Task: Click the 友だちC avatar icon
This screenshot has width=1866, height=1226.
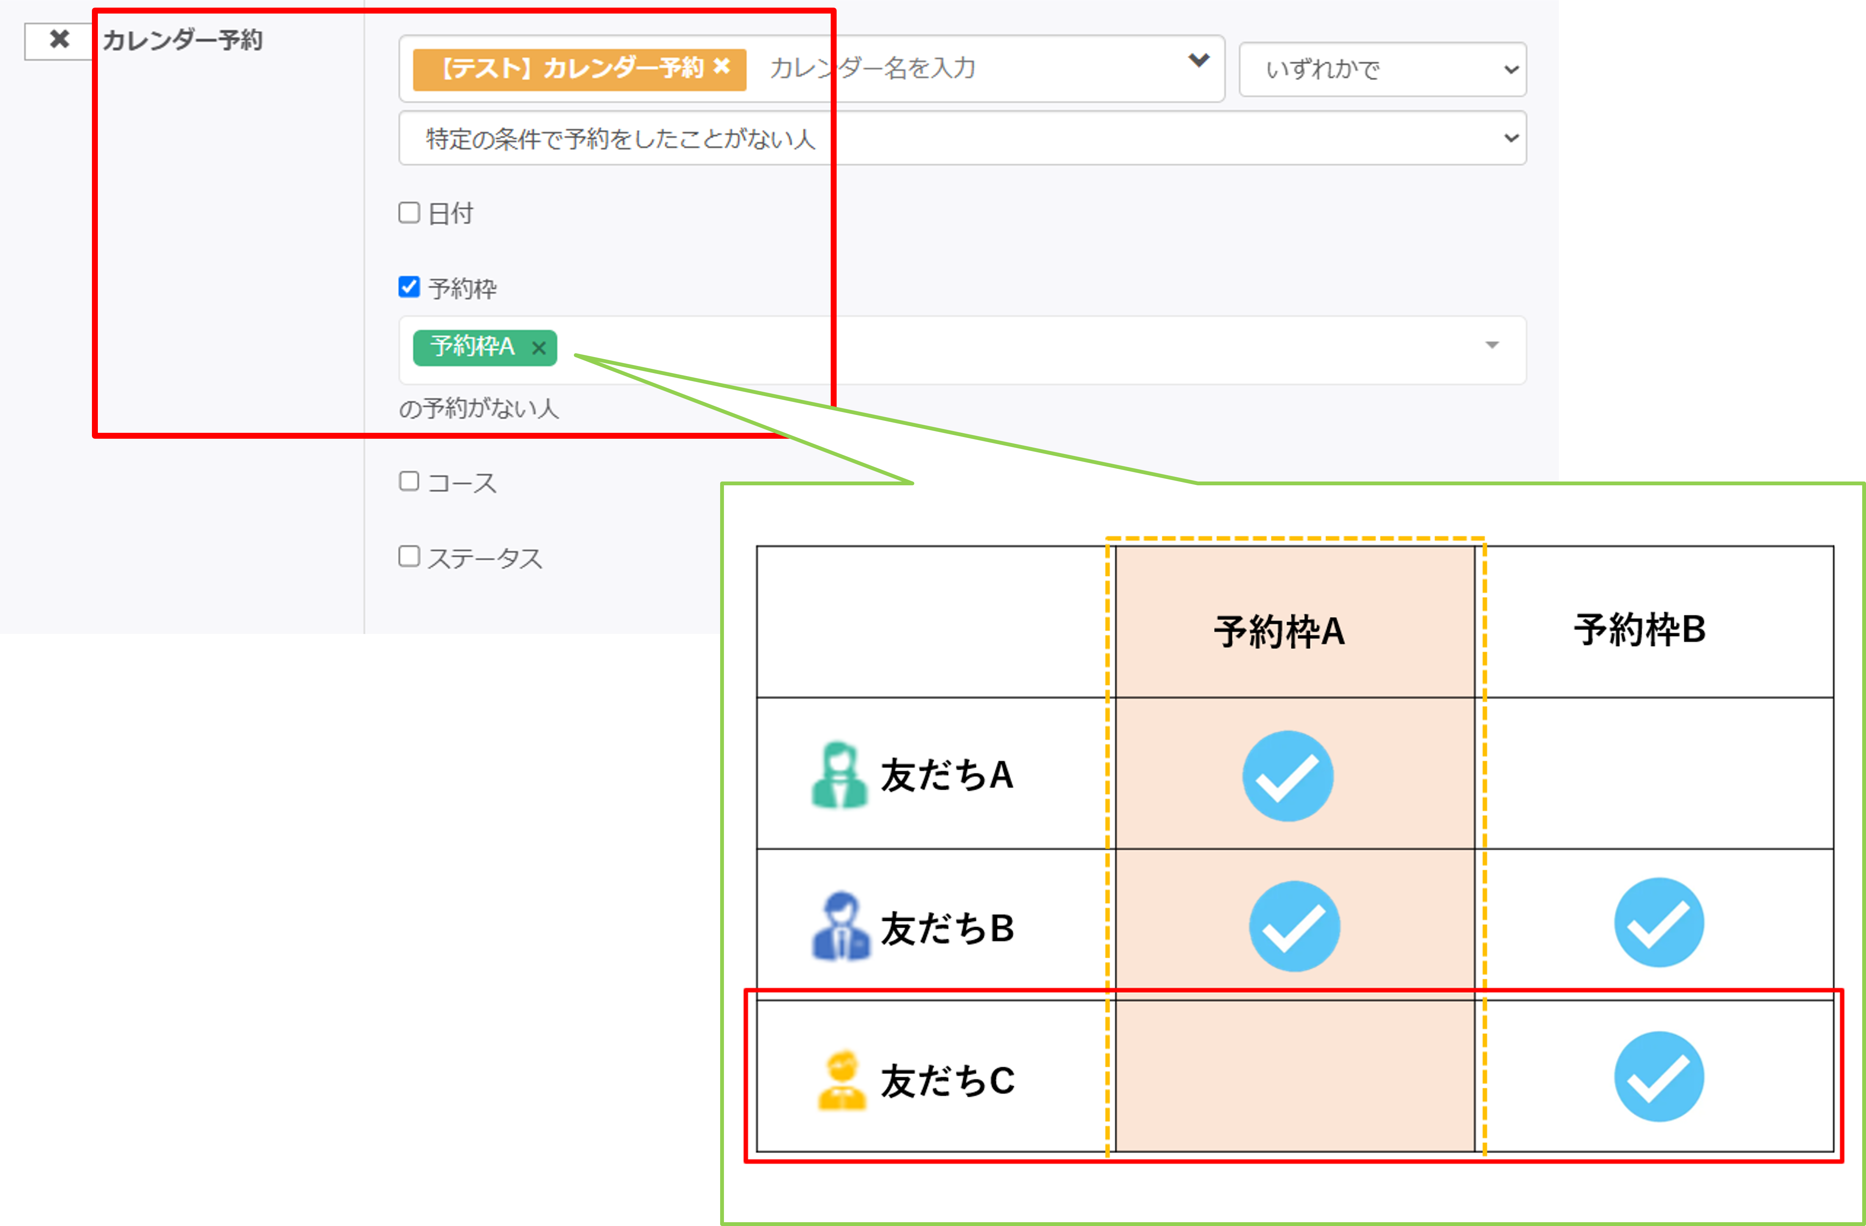Action: pyautogui.click(x=842, y=1080)
